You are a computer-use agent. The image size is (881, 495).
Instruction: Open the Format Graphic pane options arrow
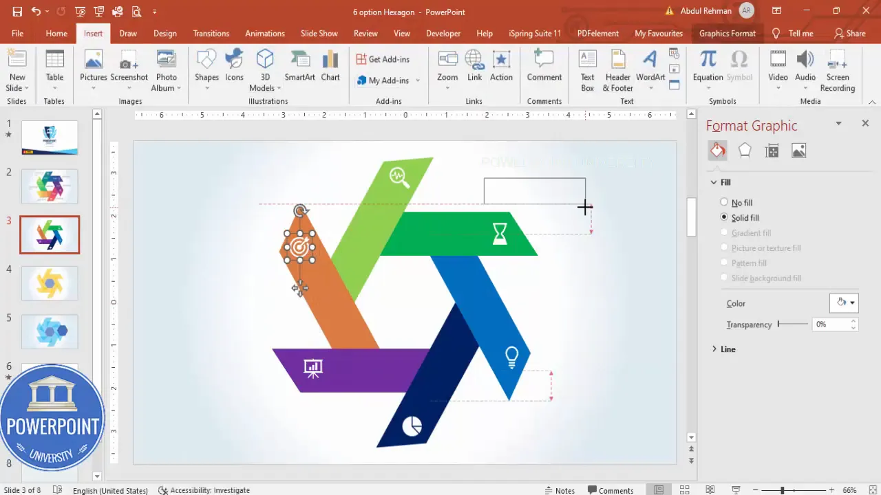(838, 124)
